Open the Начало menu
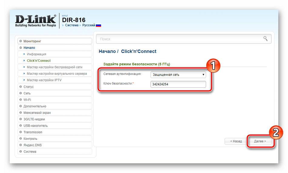 (55, 48)
